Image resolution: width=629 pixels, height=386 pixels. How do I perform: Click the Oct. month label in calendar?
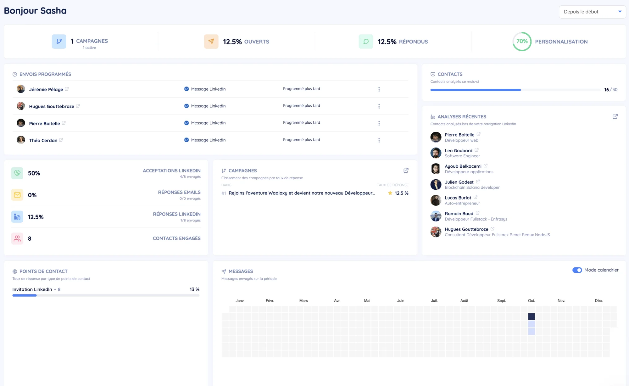click(x=531, y=301)
